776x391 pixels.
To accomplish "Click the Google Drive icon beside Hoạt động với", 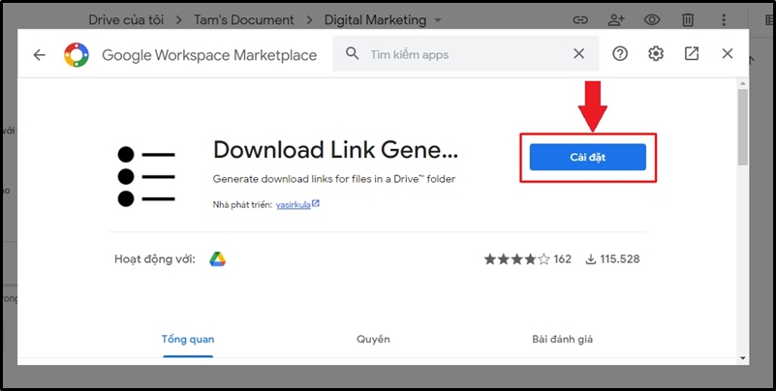I will click(217, 259).
